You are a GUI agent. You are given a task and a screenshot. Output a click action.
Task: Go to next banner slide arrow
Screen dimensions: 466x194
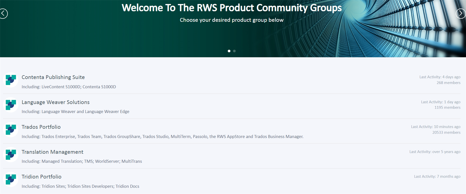point(461,14)
